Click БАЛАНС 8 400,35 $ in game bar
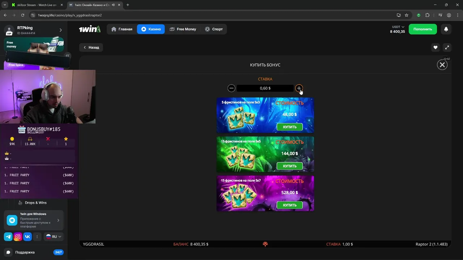Image resolution: width=463 pixels, height=260 pixels. point(191,244)
